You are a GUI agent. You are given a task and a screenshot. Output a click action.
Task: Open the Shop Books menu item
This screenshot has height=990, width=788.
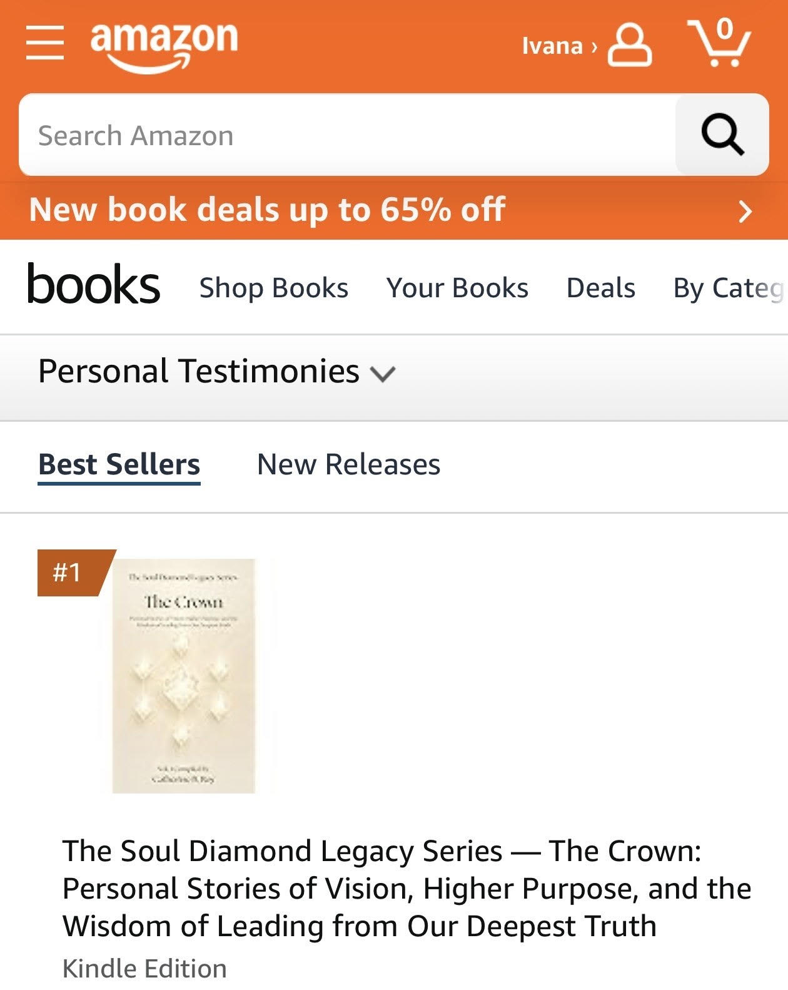coord(273,288)
